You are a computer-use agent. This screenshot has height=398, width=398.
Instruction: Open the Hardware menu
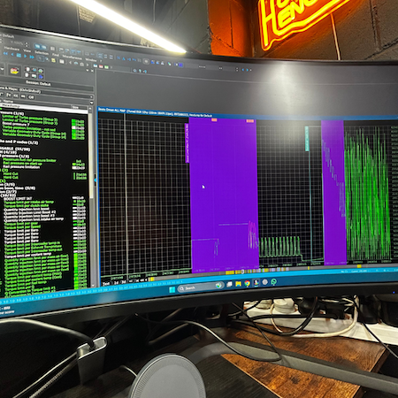(x=11, y=49)
